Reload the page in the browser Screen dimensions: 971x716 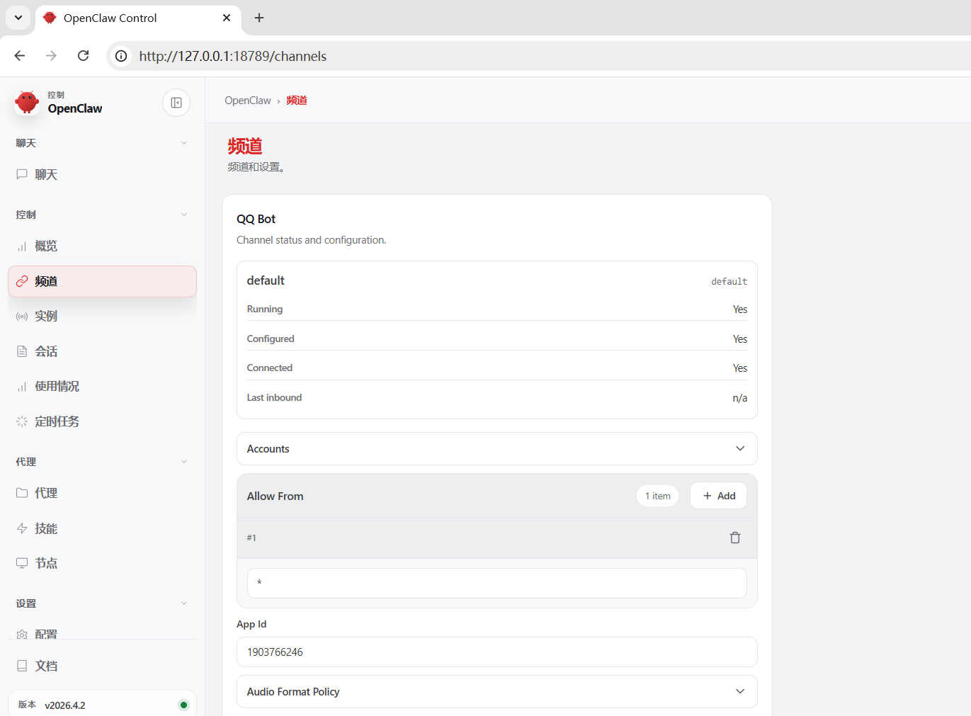tap(83, 56)
